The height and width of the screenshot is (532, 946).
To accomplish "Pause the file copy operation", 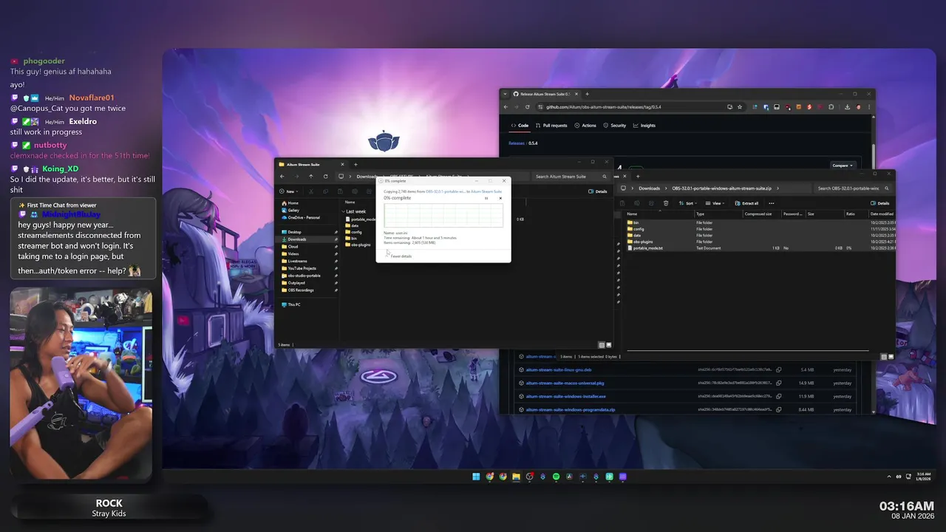I will tap(486, 198).
